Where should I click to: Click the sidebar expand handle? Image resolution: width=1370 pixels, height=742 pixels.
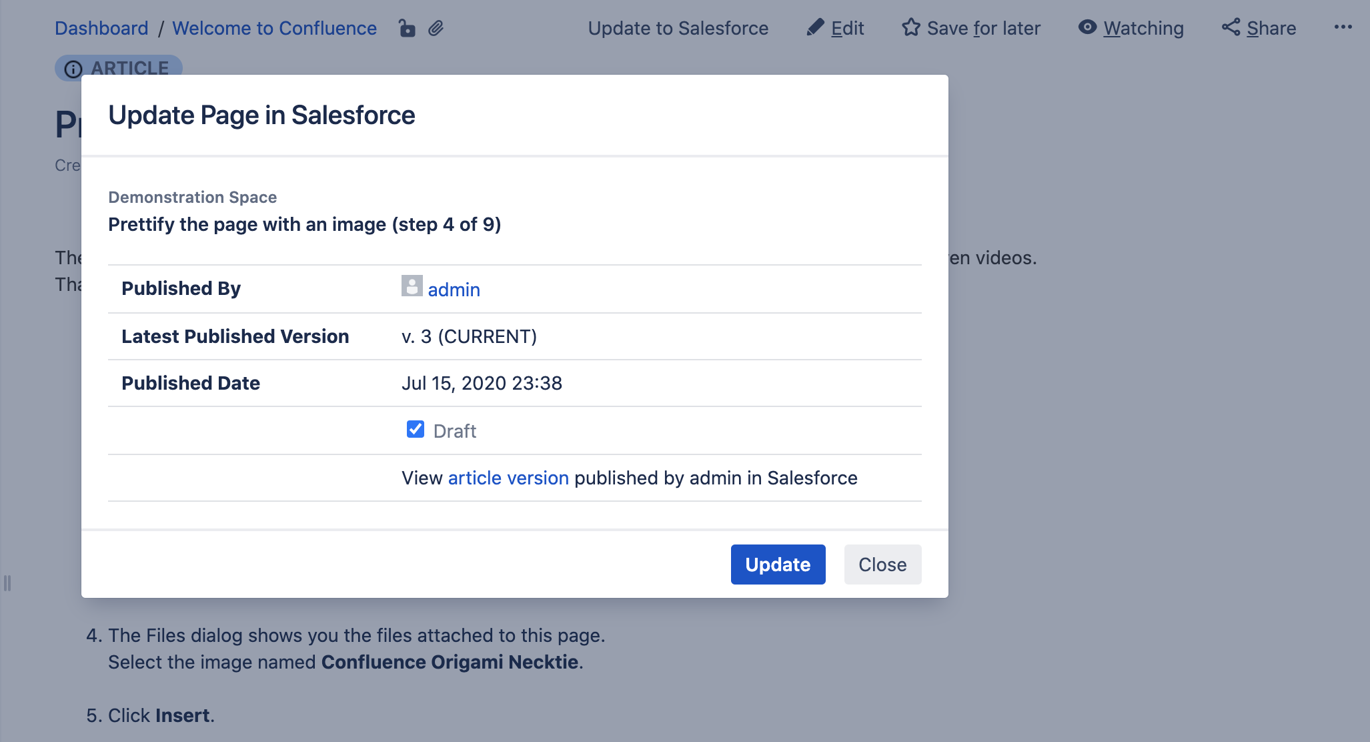[x=7, y=583]
